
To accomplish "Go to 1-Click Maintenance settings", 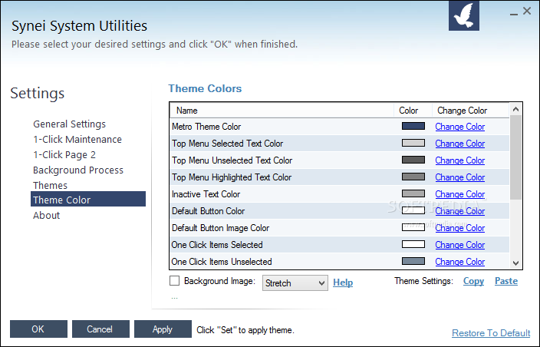I will (77, 140).
